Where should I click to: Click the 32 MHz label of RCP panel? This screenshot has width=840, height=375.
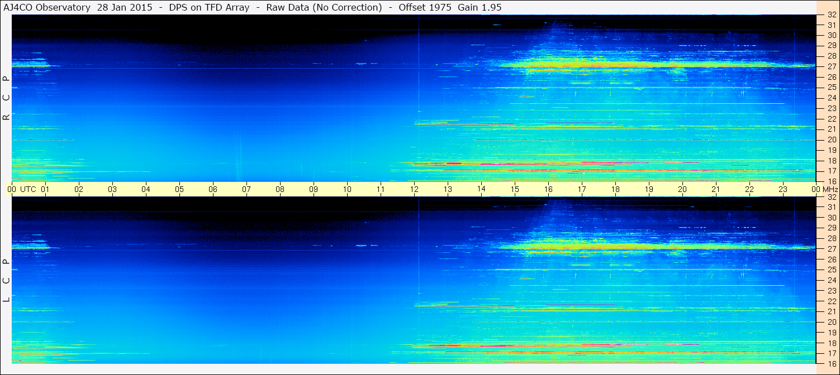pos(832,15)
